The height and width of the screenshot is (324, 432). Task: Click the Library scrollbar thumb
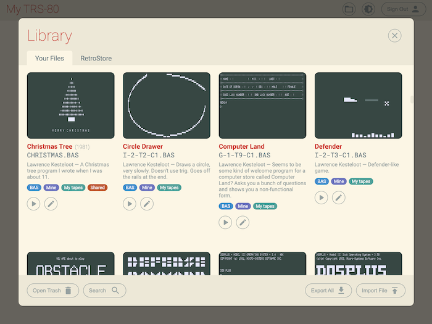pos(412,99)
